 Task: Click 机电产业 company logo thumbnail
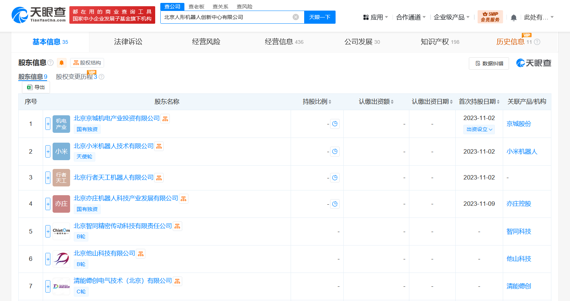(x=61, y=124)
